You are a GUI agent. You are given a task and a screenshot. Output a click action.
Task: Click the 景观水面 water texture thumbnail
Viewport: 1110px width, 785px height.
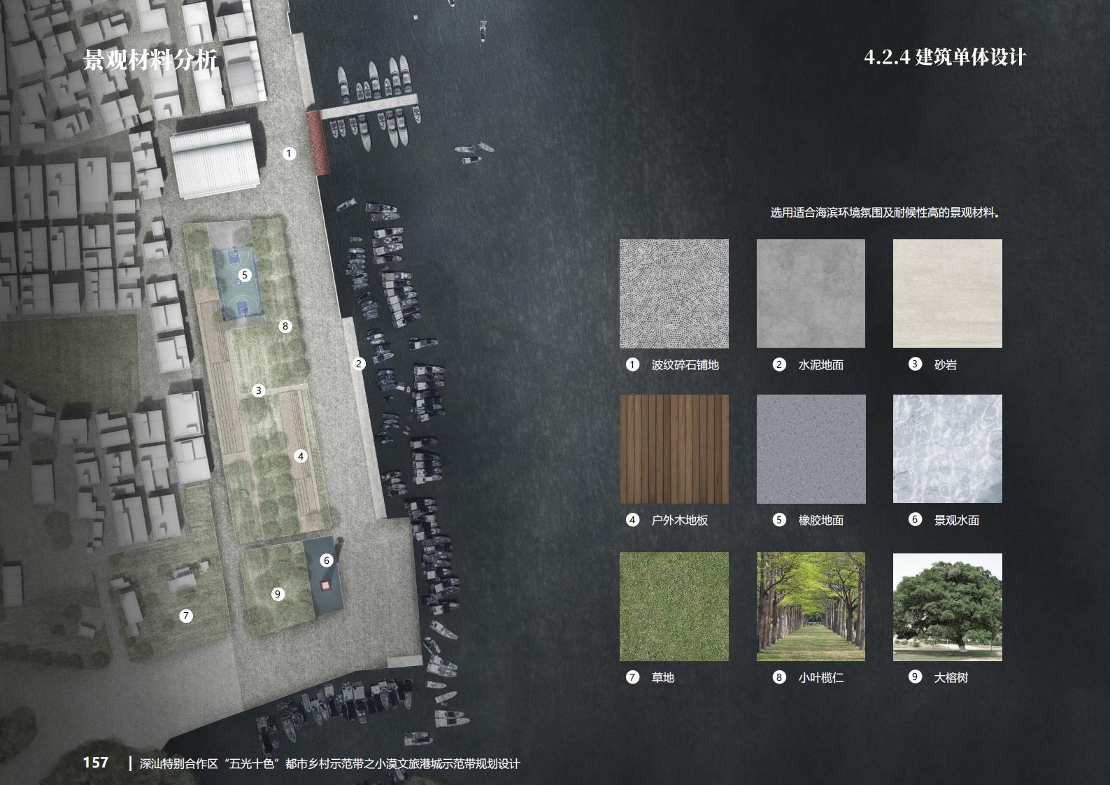click(x=948, y=449)
